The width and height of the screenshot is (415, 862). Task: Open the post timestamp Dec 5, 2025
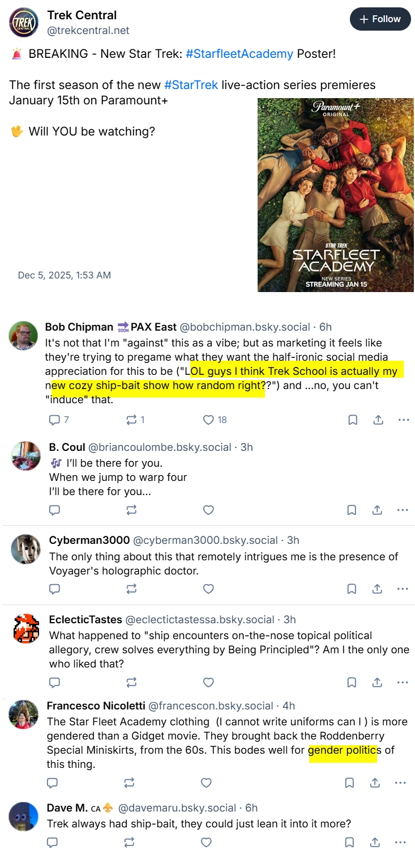pyautogui.click(x=65, y=275)
